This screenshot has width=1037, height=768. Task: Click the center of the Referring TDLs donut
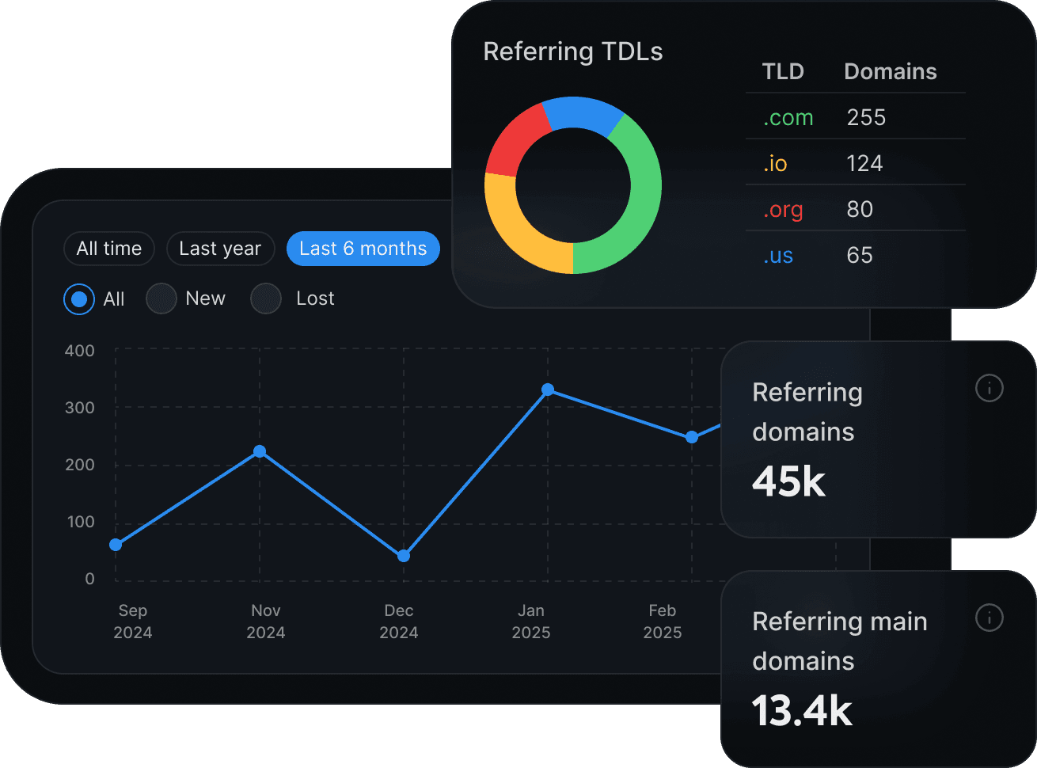572,184
